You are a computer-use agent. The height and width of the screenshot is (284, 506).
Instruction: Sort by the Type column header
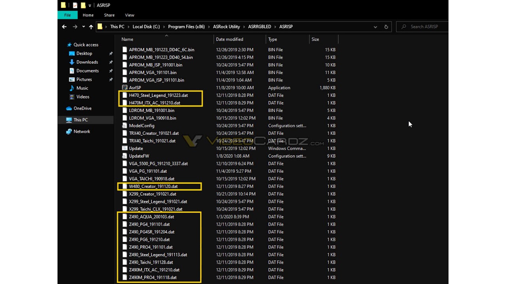pyautogui.click(x=273, y=39)
